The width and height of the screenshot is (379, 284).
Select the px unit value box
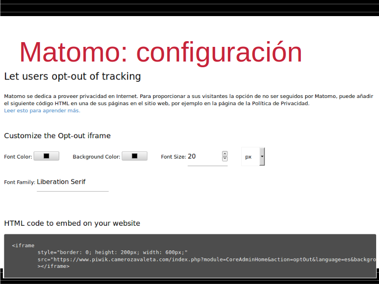click(250, 157)
